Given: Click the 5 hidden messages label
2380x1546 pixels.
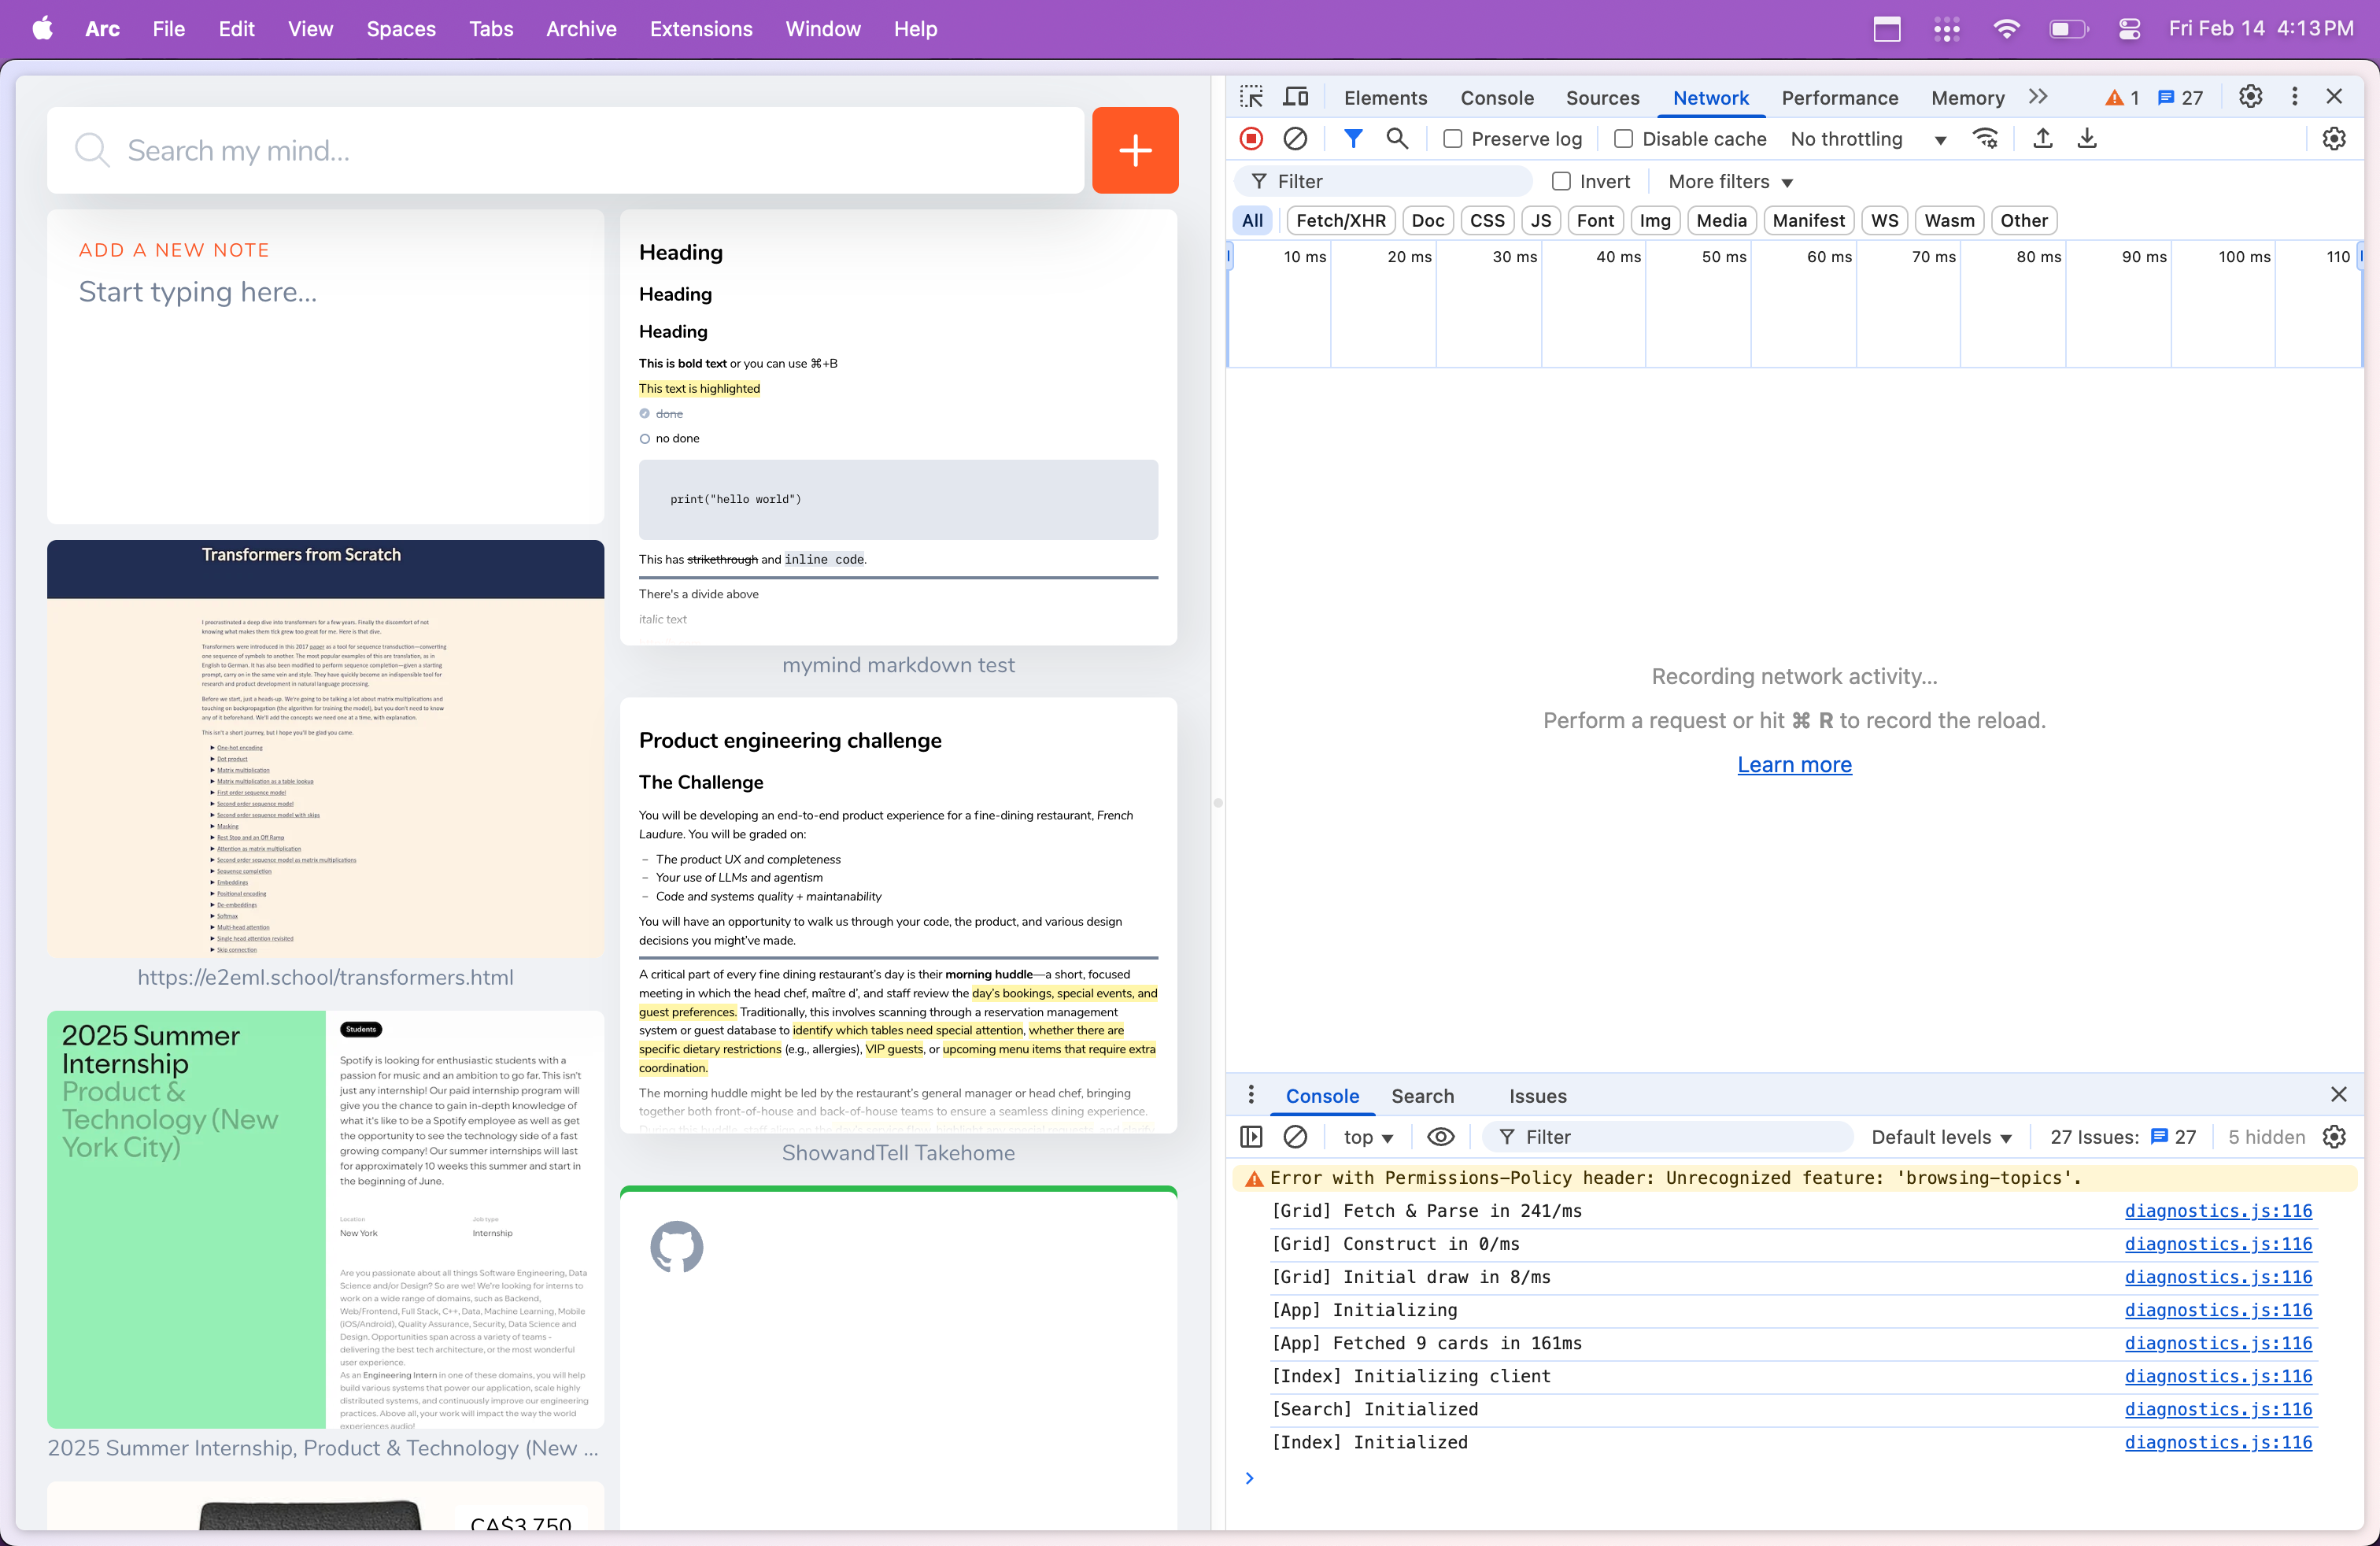Looking at the screenshot, I should pyautogui.click(x=2266, y=1137).
